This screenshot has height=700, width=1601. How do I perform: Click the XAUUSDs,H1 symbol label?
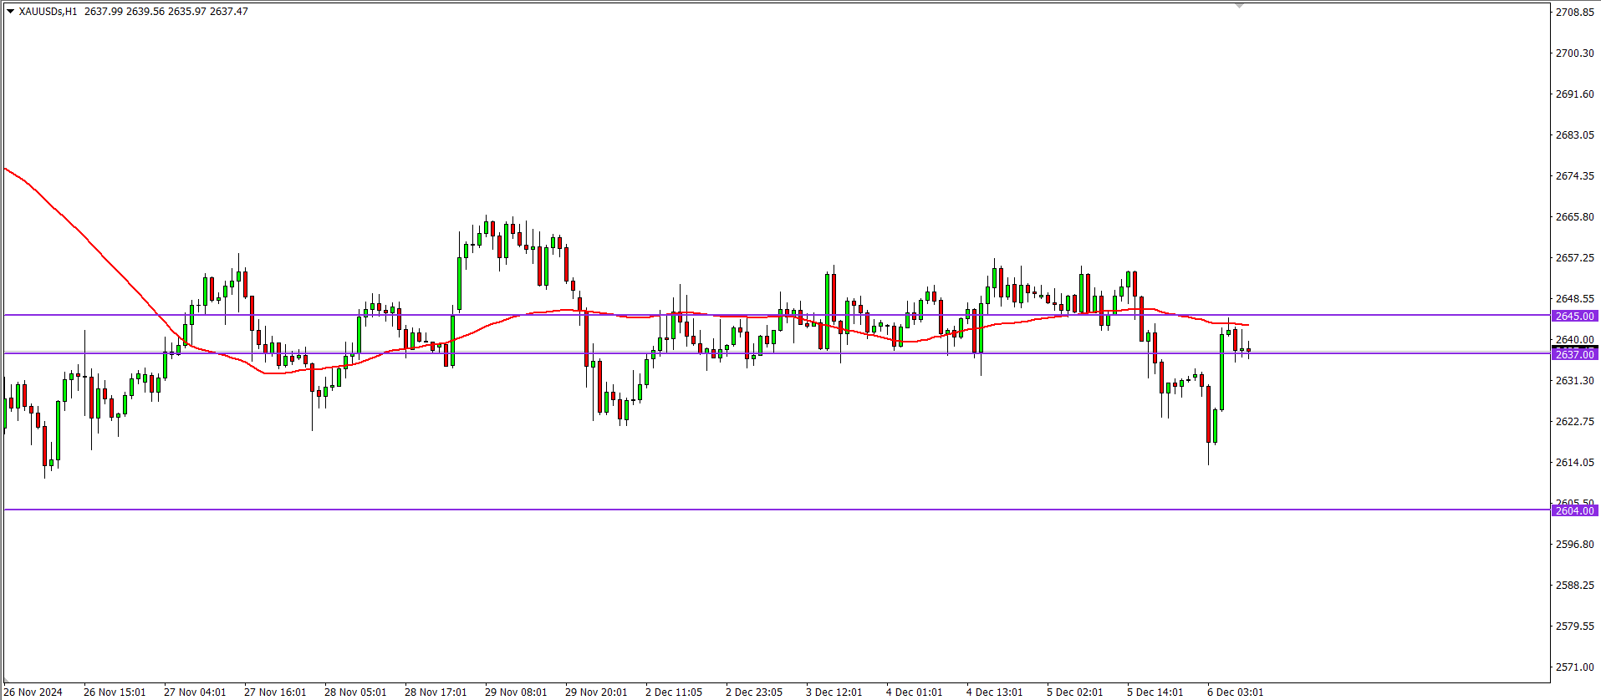[48, 12]
